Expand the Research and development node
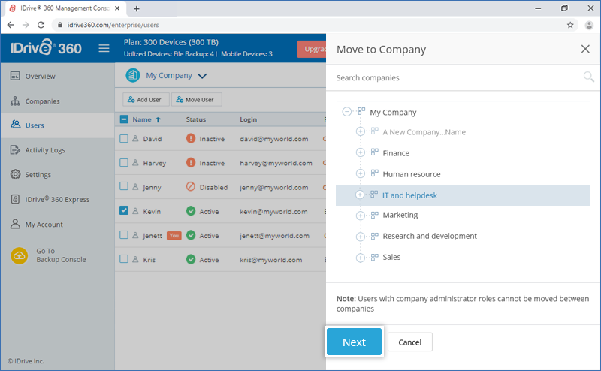 360,237
